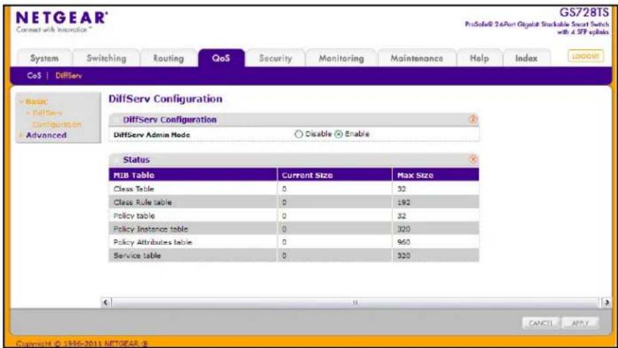The image size is (618, 348).
Task: Go to the Index tab
Action: [526, 59]
